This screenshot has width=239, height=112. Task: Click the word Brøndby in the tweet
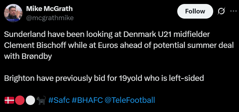37,56
